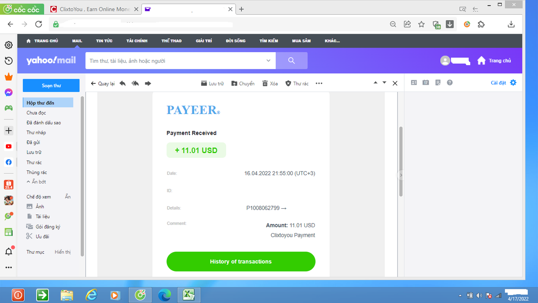Open more actions three-dot menu
The image size is (538, 303).
[x=319, y=83]
